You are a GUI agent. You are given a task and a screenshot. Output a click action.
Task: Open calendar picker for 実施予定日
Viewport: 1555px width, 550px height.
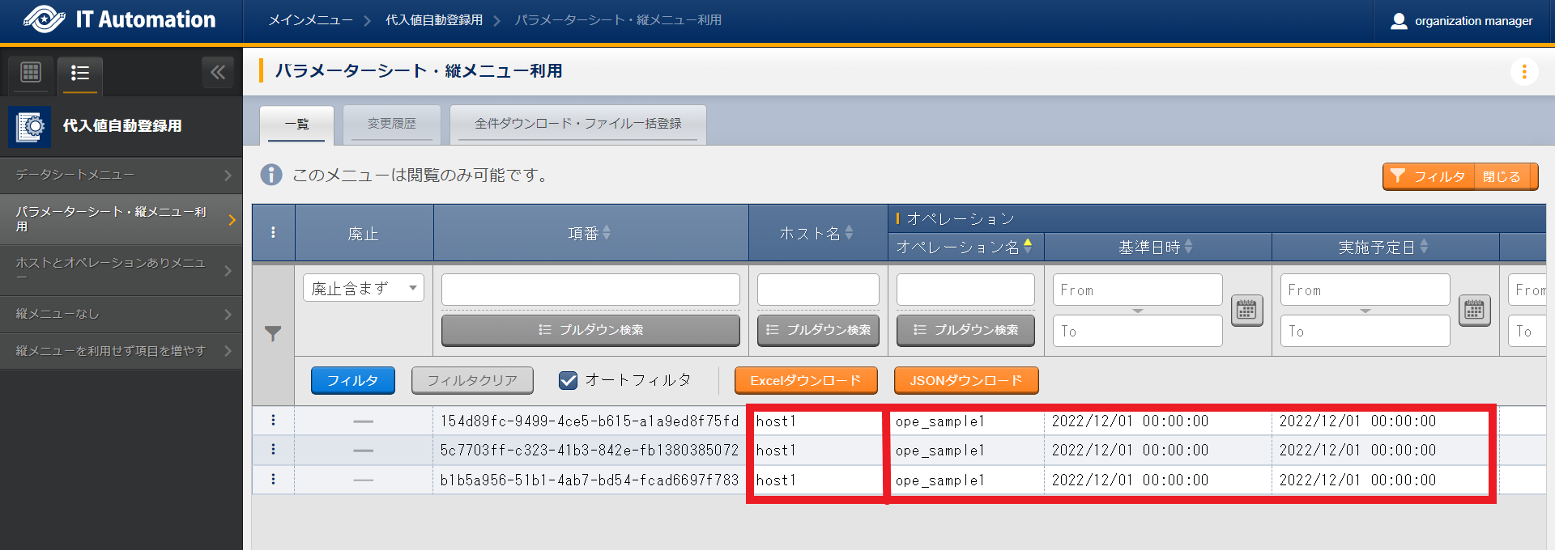[x=1474, y=310]
